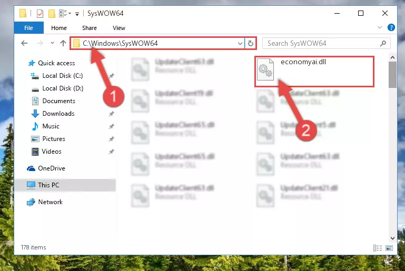
Task: Open the address bar history dropdown
Action: [240, 43]
